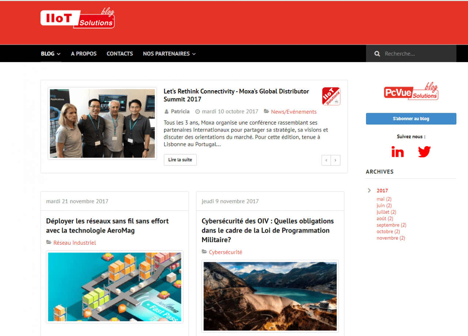The height and width of the screenshot is (336, 468).
Task: Open the A PROPOS menu item
Action: 84,54
